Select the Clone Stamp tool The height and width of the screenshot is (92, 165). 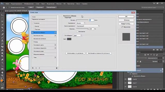point(2,40)
